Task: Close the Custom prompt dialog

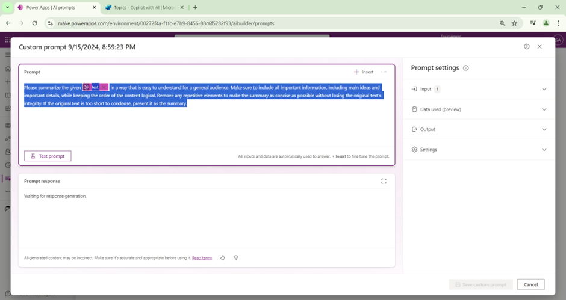Action: (540, 47)
